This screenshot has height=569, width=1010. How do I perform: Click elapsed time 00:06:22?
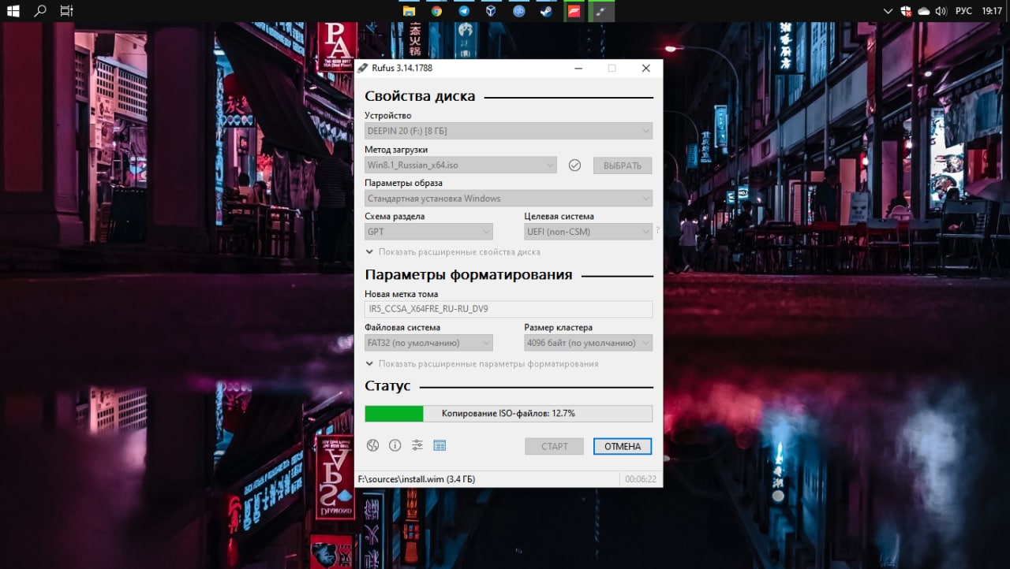[641, 479]
